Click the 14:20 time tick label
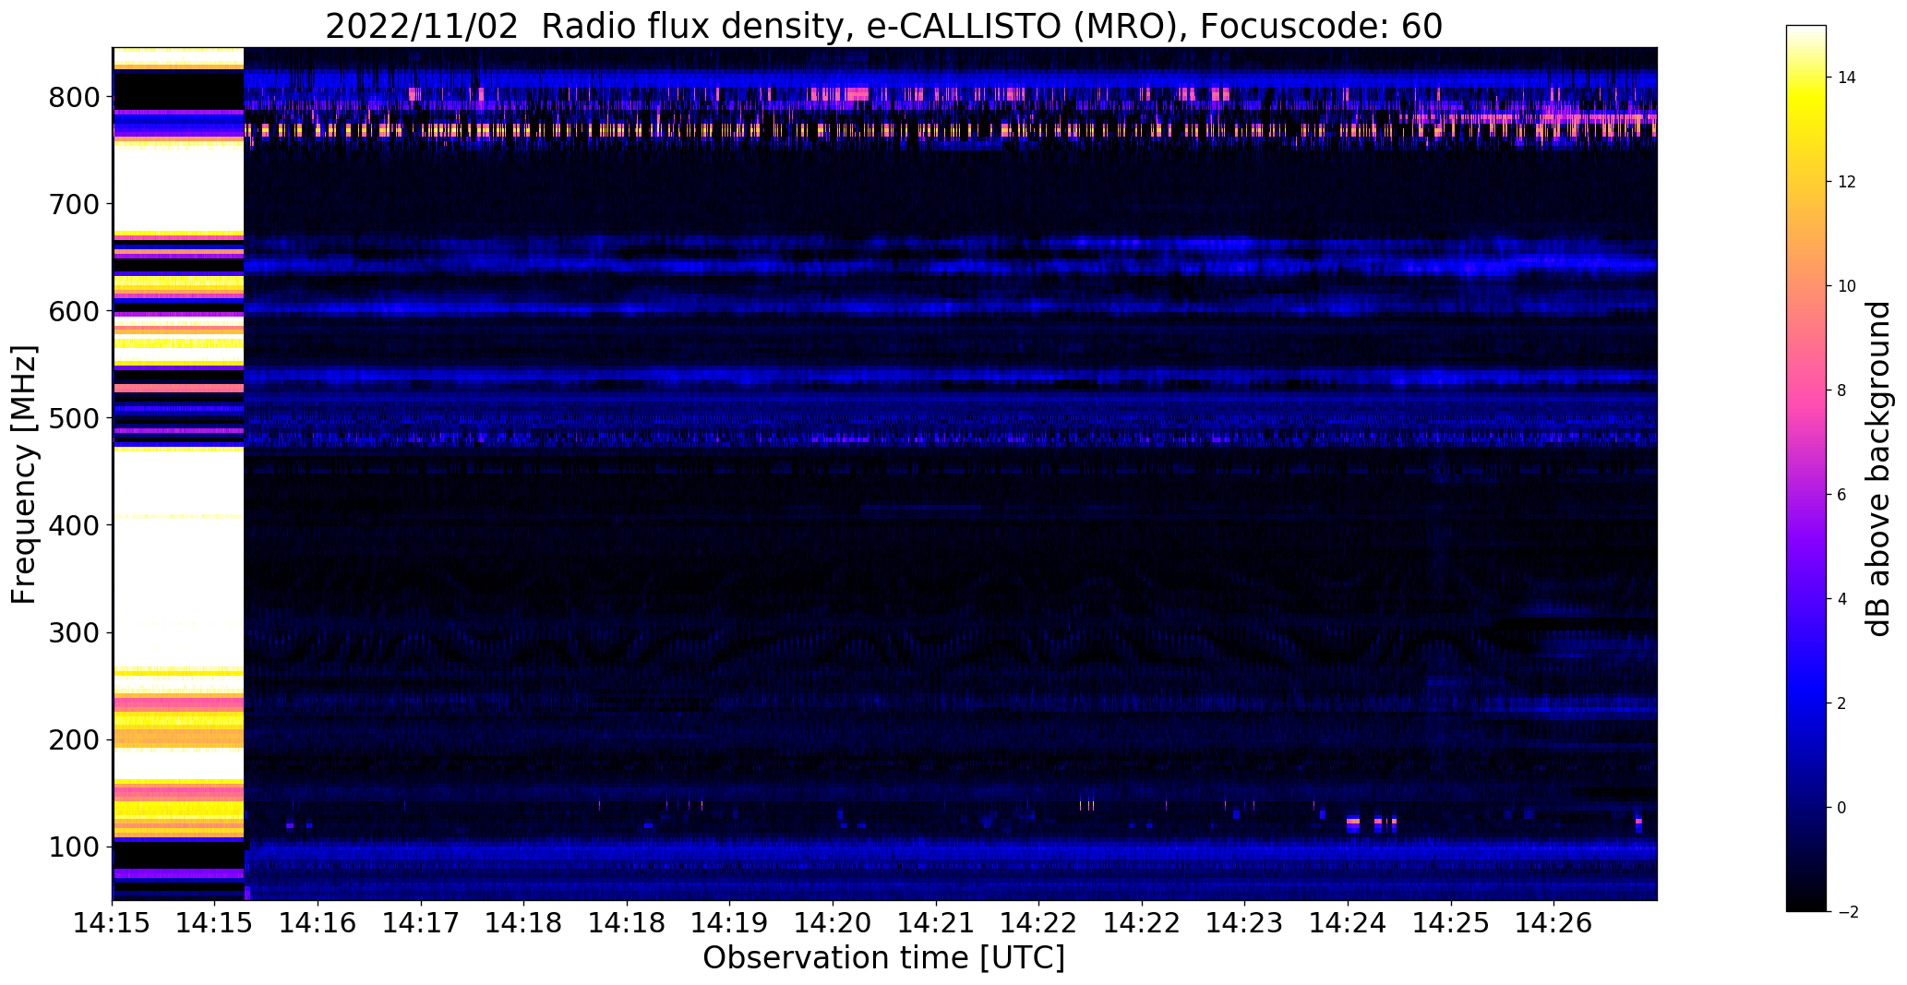1907x985 pixels. point(833,922)
